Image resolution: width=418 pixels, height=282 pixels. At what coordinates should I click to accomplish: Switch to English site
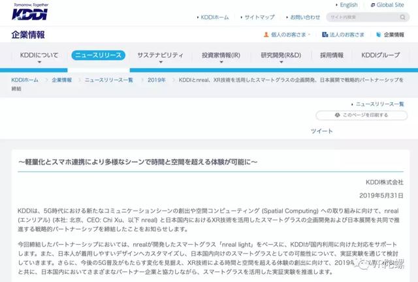[x=348, y=5]
